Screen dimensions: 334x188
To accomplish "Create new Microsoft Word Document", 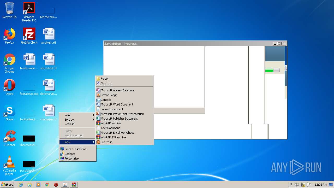I will (x=124, y=104).
